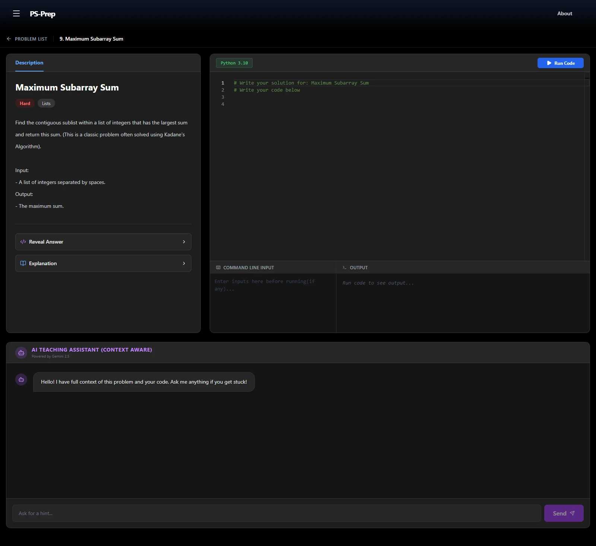This screenshot has width=596, height=546.
Task: Click the play icon in Run Code
Action: tap(549, 63)
